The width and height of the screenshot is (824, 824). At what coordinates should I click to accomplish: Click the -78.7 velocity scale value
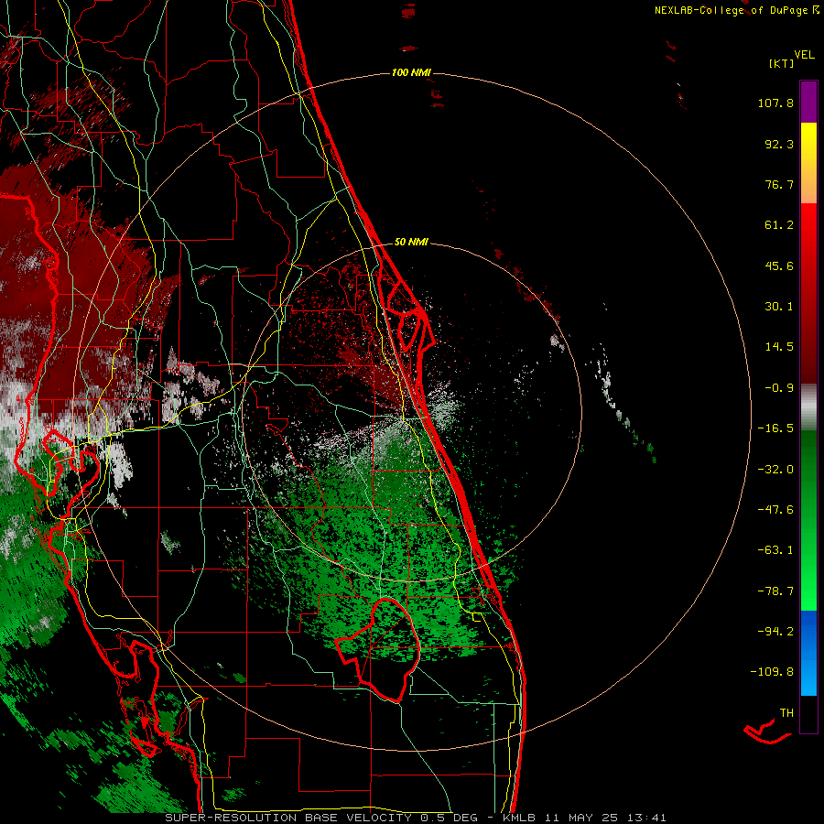[x=775, y=591]
